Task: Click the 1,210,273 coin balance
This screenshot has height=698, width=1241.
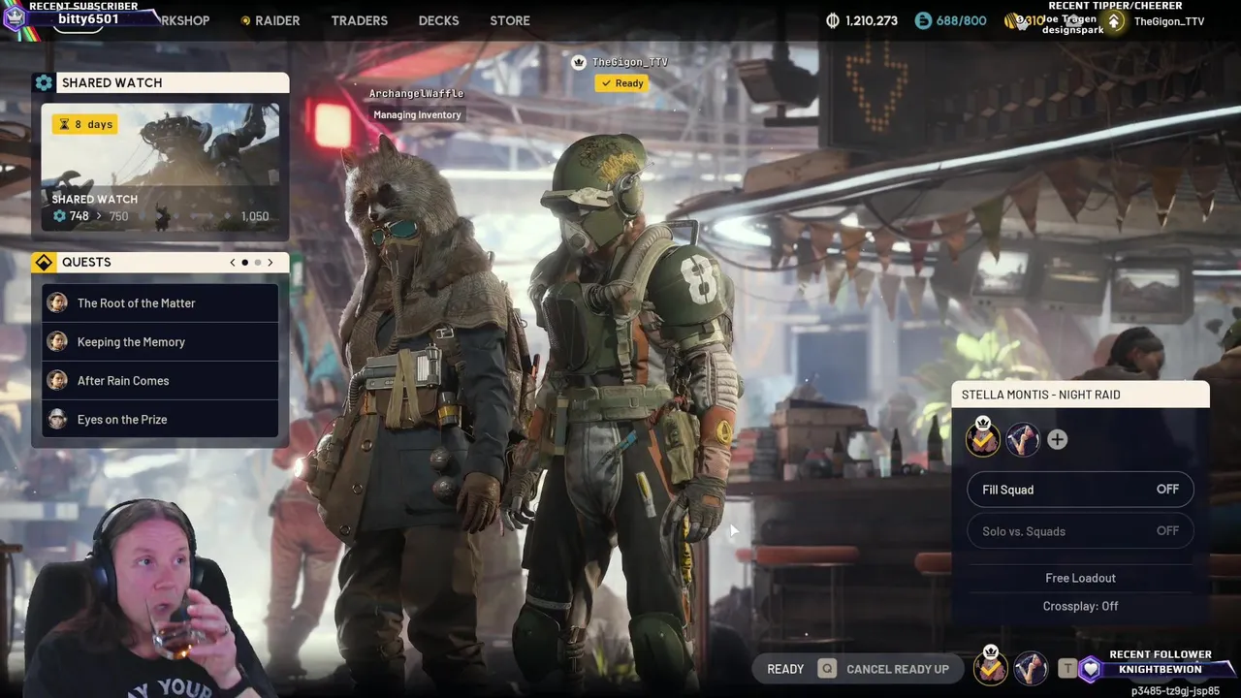Action: [872, 20]
